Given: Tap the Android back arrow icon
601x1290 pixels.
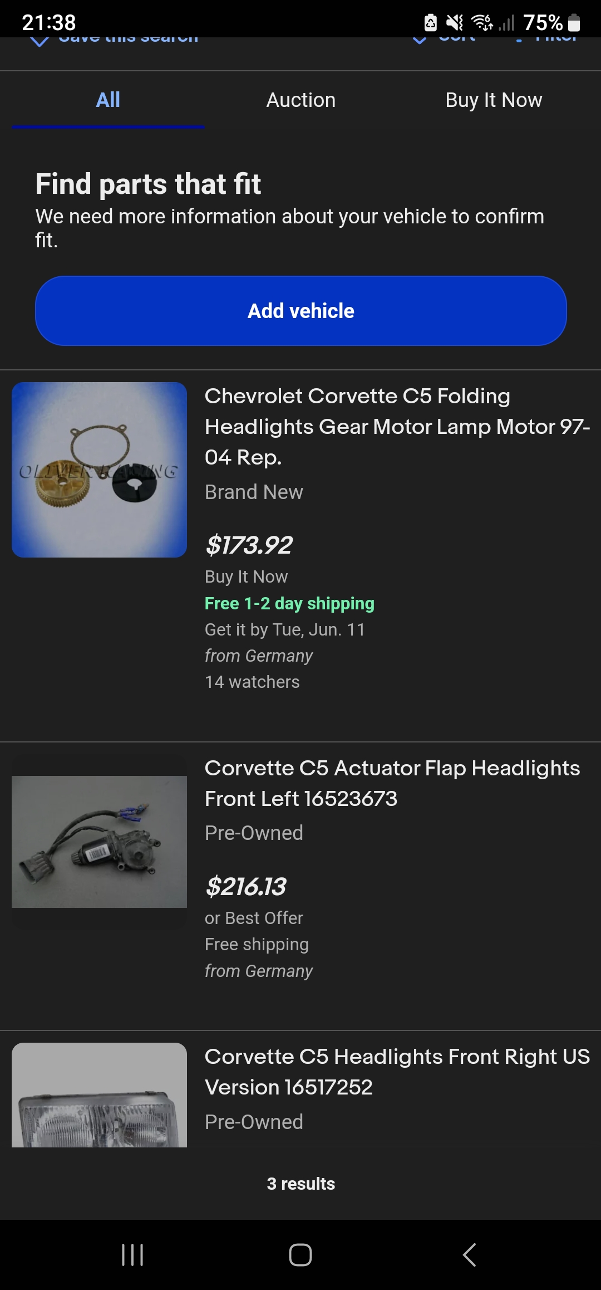Looking at the screenshot, I should click(x=469, y=1255).
